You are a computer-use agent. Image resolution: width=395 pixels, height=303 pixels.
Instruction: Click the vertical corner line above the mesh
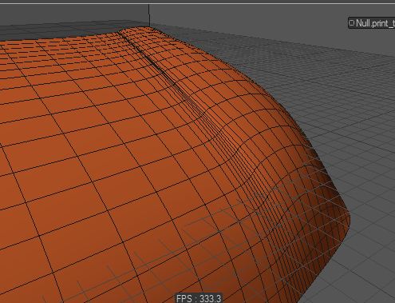click(x=149, y=14)
